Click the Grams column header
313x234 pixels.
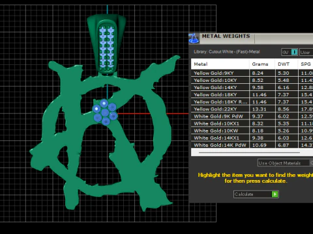(262, 64)
